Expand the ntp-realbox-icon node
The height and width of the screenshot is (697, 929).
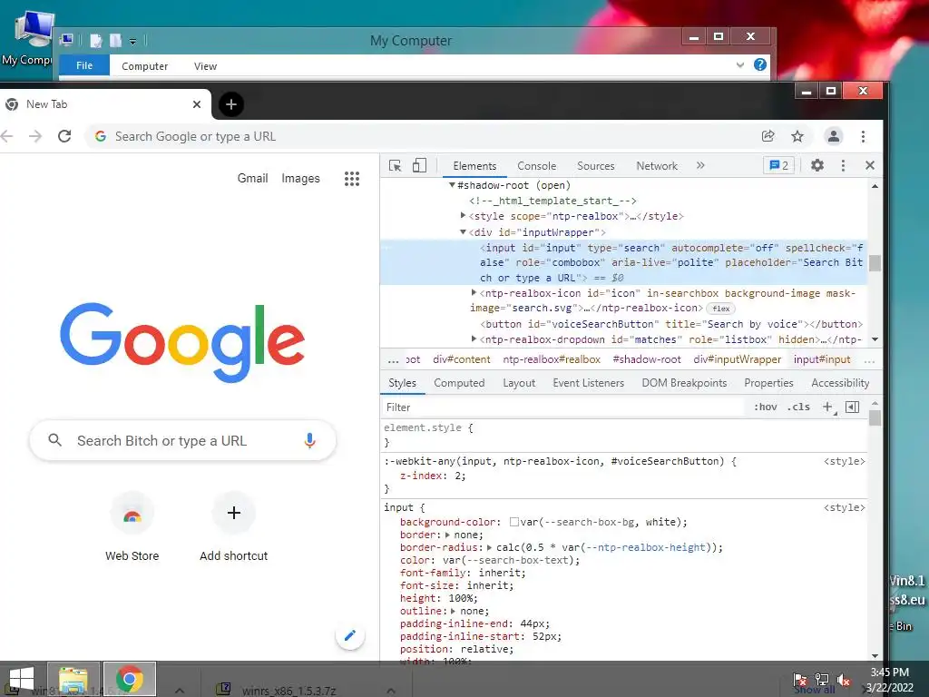[x=474, y=293]
